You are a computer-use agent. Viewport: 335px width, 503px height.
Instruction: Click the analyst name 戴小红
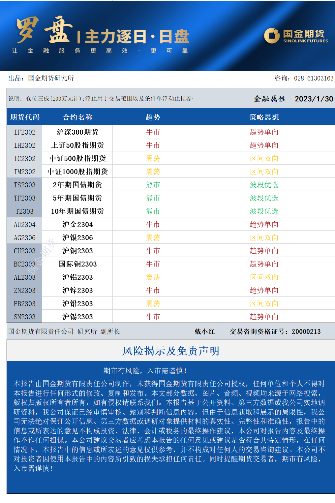point(204,331)
